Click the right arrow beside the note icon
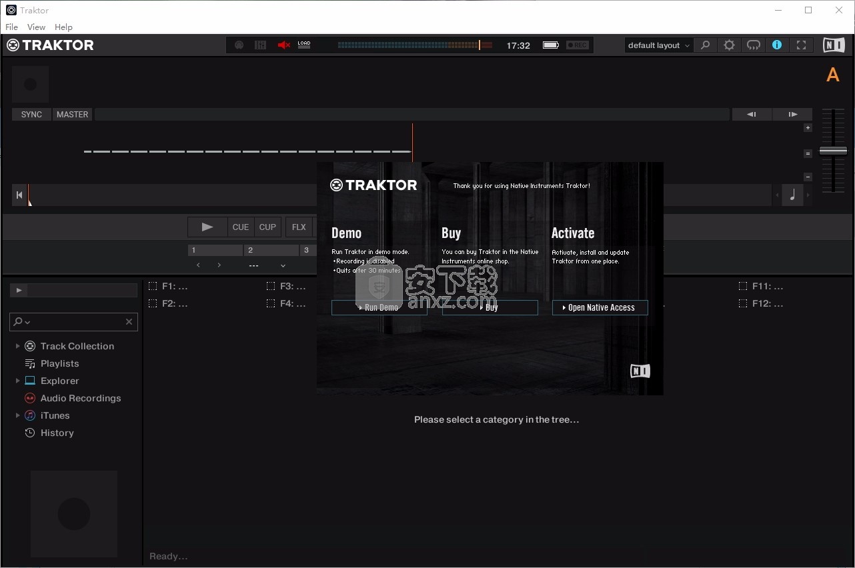Viewport: 855px width, 568px height. coord(808,195)
